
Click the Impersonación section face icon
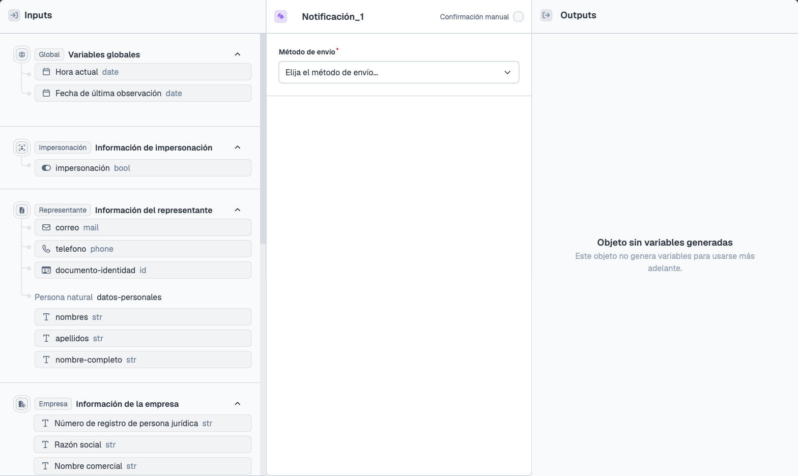(22, 147)
